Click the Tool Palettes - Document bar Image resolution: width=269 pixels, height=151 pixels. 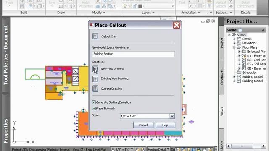pyautogui.click(x=5, y=55)
